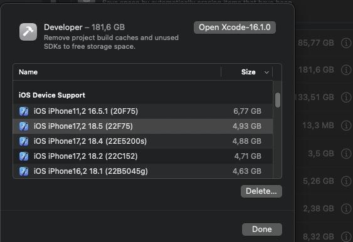Image resolution: width=353 pixels, height=242 pixels.
Task: Click the 4,88 GB size value
Action: (x=247, y=141)
